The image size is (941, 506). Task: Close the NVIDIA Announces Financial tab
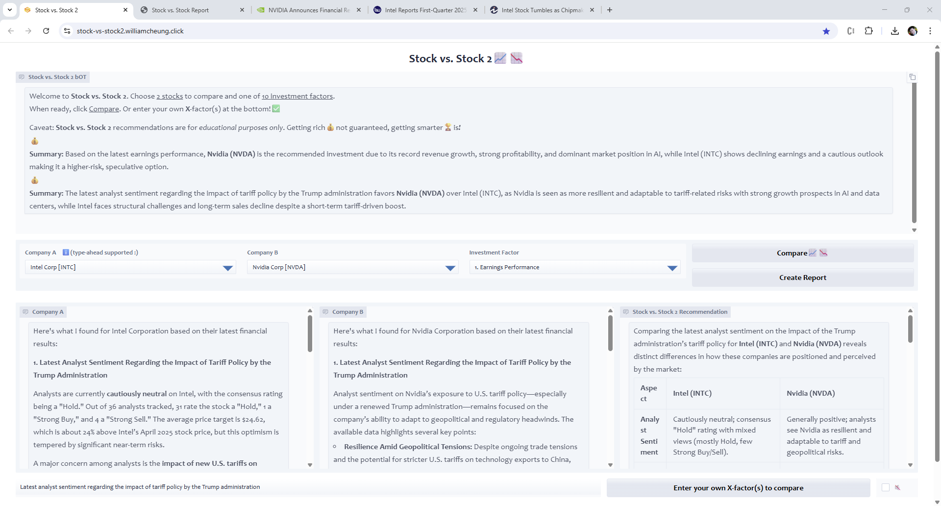(359, 10)
